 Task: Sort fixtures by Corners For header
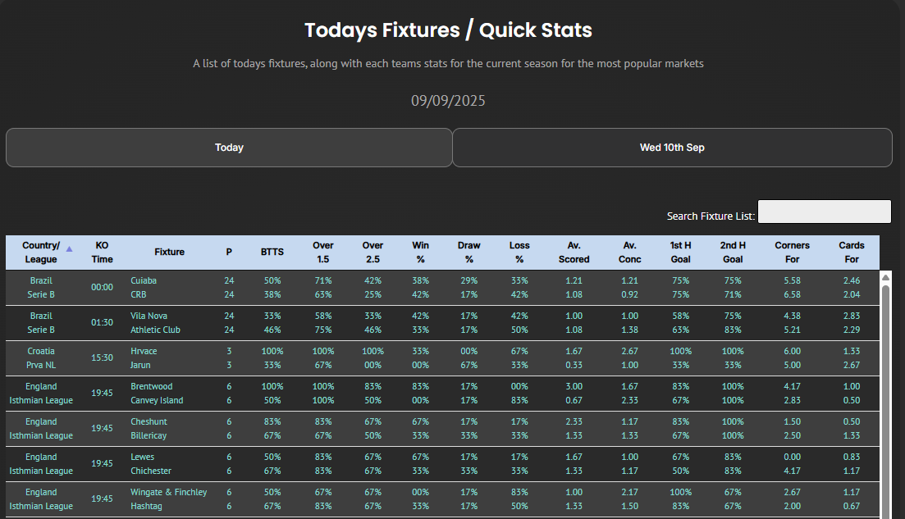click(x=792, y=253)
